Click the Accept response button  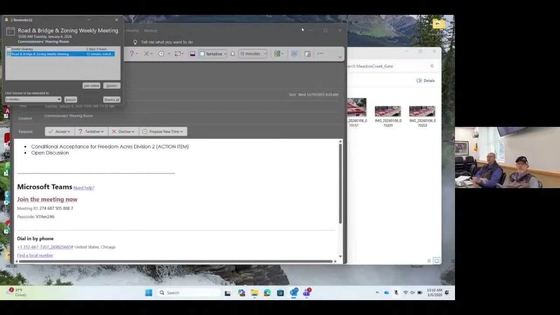click(59, 132)
